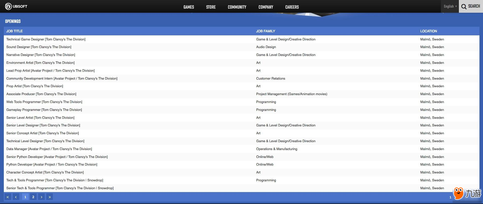Image resolution: width=483 pixels, height=204 pixels.
Task: Open Senior Tech & Tools Programmer listing
Action: [x=60, y=188]
